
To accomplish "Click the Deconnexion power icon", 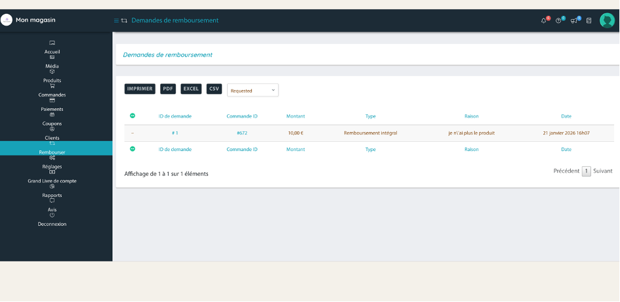I will coord(52,215).
